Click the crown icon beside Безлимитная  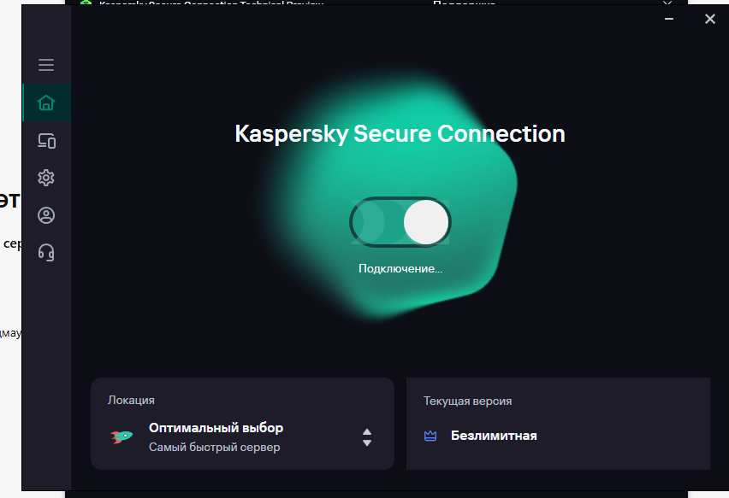[430, 436]
